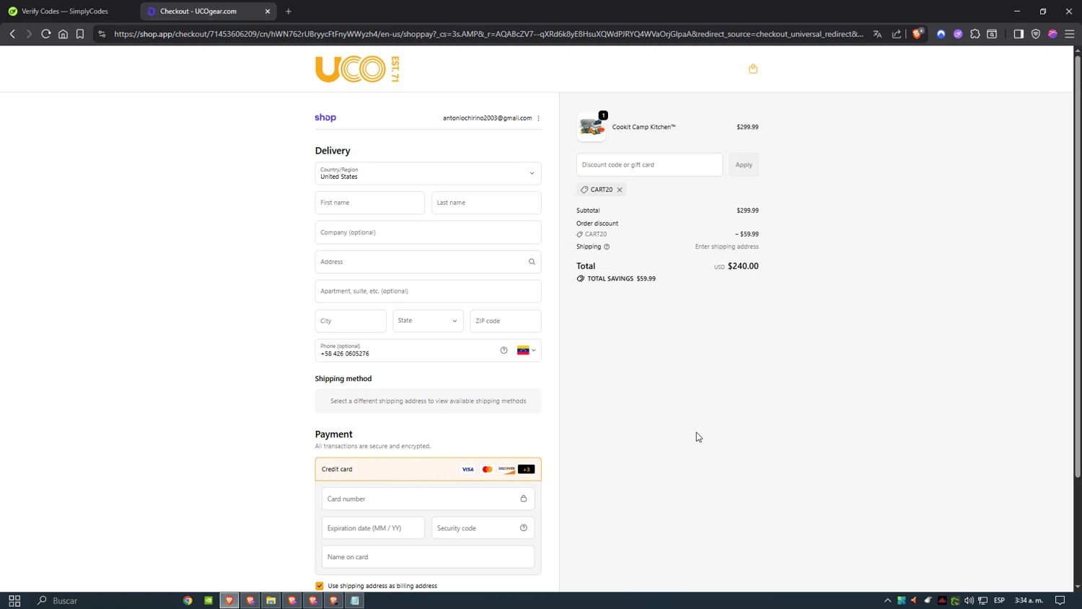Viewport: 1082px width, 609px height.
Task: Show the shipping info help icon
Action: coord(607,247)
